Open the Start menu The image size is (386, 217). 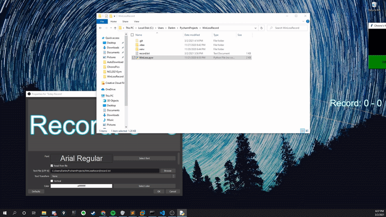coord(5,213)
